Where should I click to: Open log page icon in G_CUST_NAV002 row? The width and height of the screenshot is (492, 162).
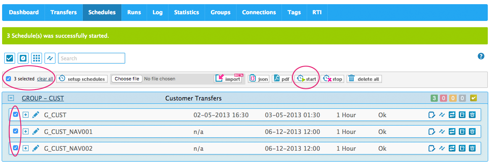tap(462, 148)
